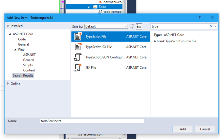Select the TypeScript File template icon
Screen dimensions: 220x139
[x=78, y=37]
